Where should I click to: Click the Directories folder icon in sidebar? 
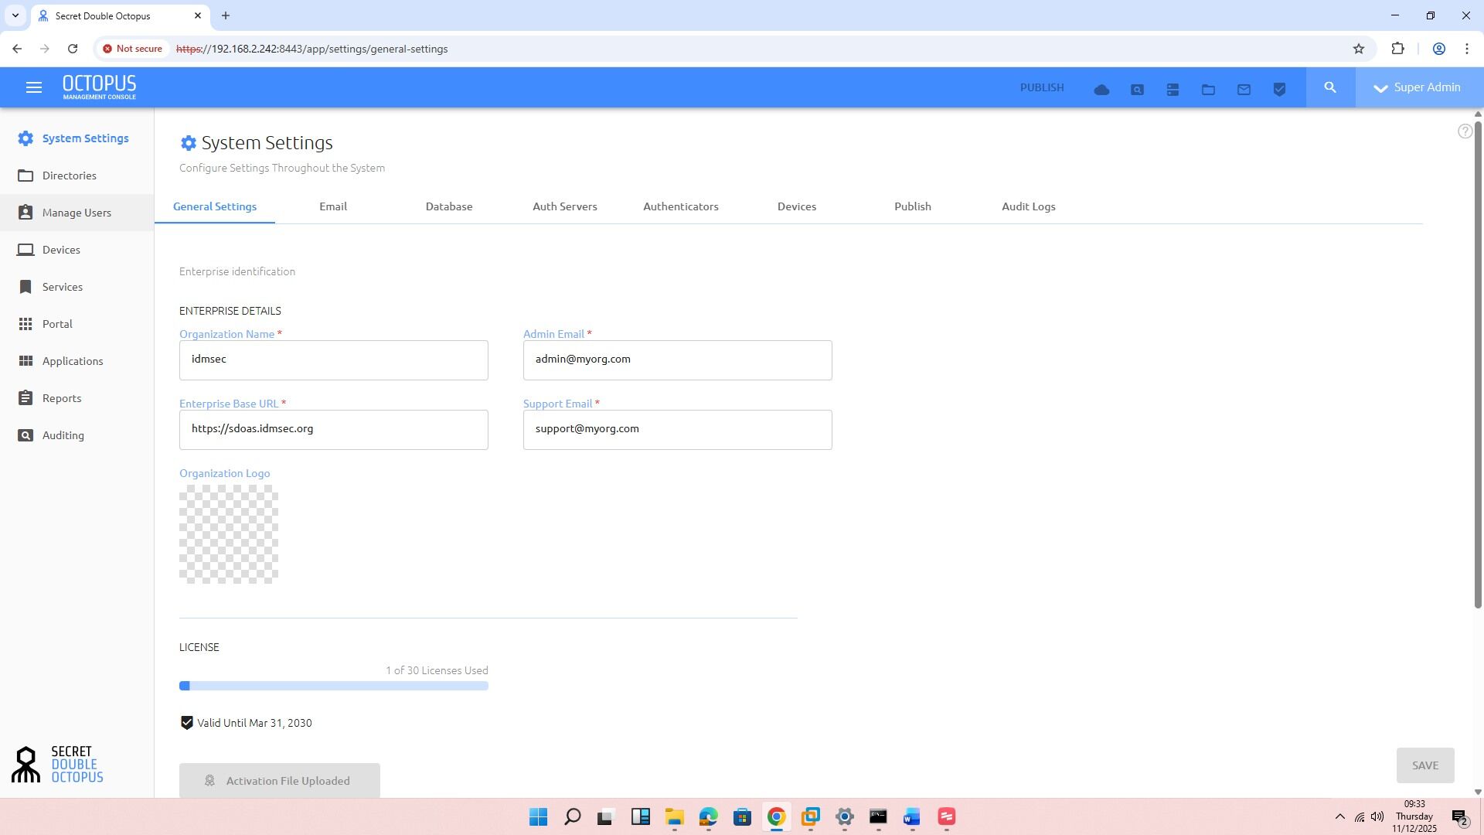click(x=26, y=176)
